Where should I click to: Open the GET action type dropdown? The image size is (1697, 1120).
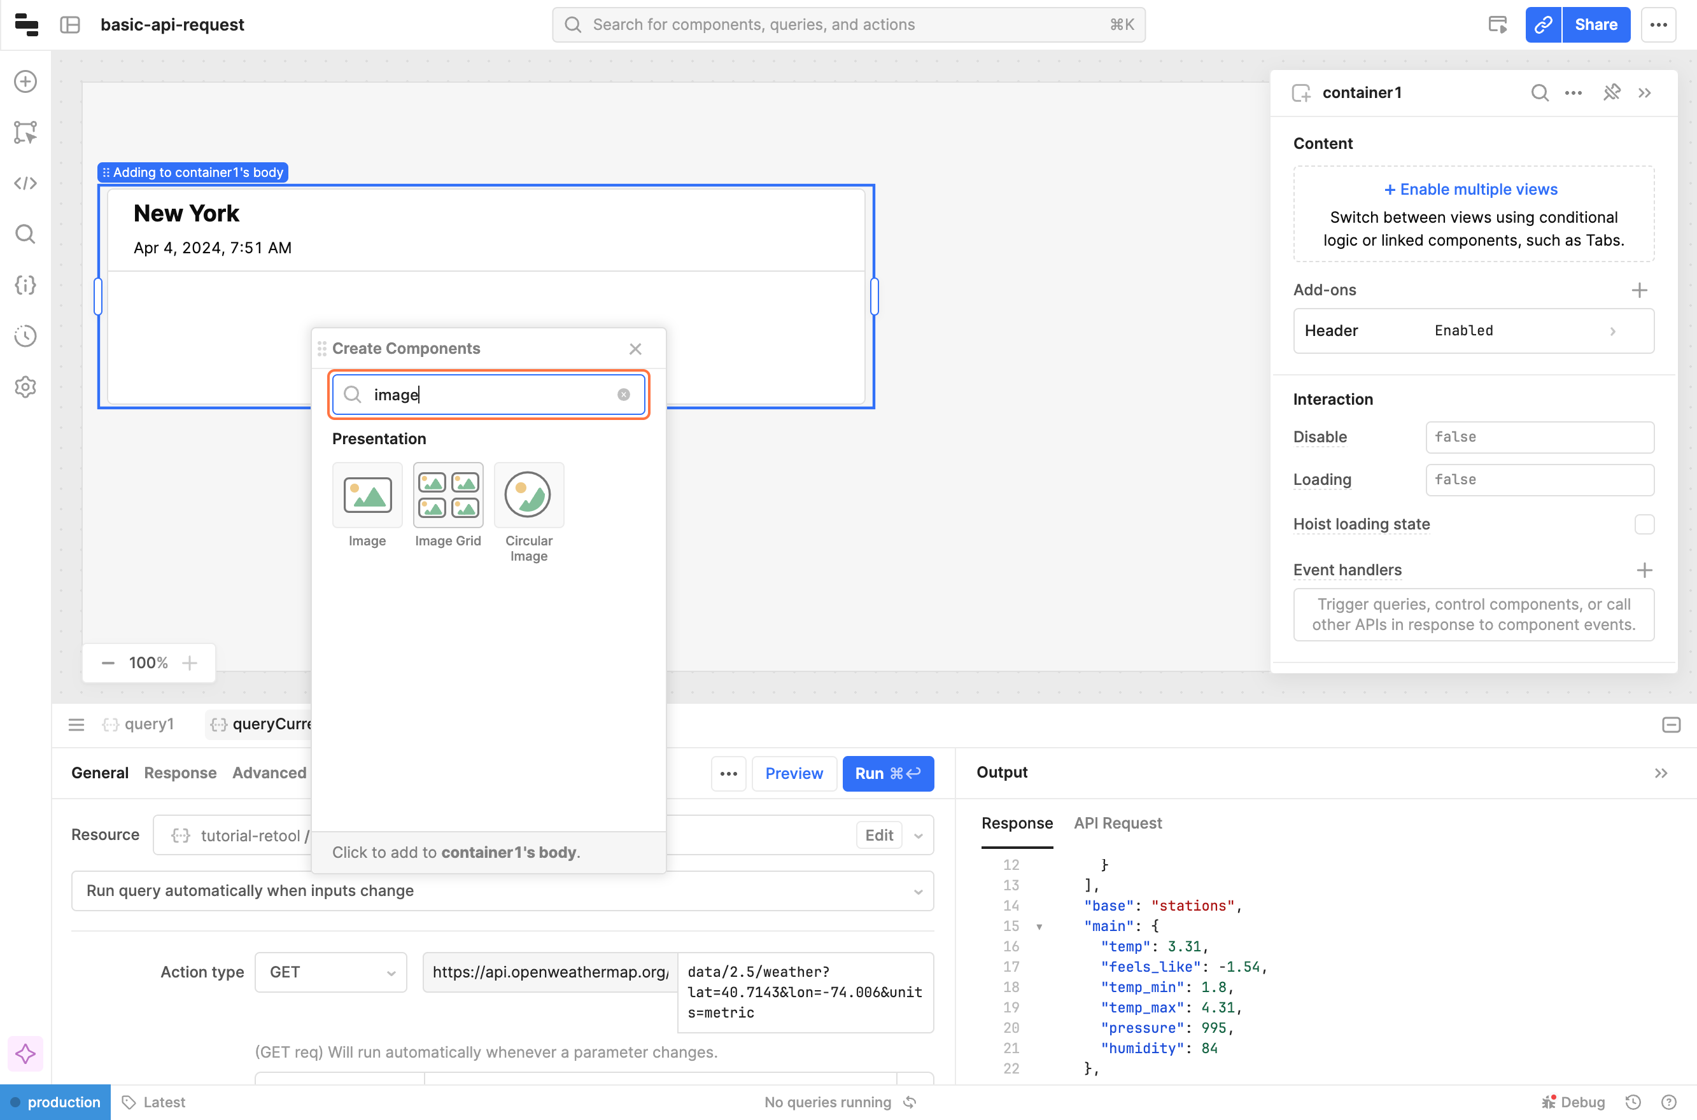tap(330, 972)
